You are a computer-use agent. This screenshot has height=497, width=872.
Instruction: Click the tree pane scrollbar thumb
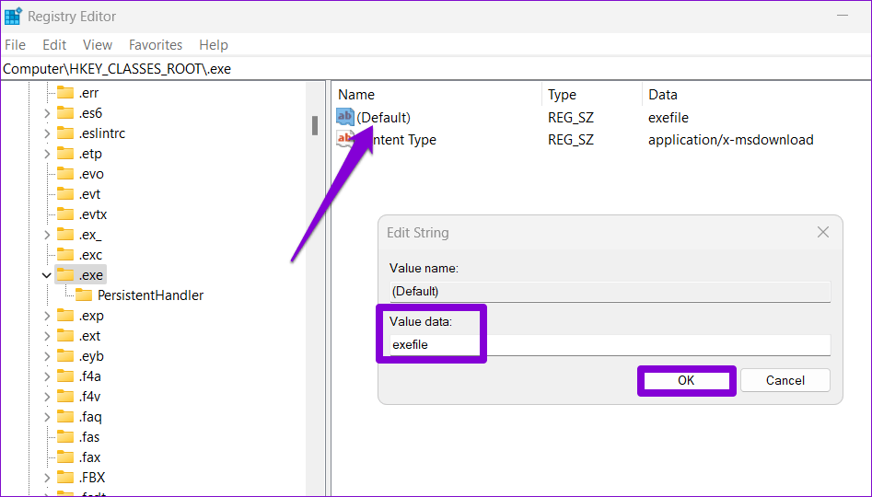coord(315,126)
